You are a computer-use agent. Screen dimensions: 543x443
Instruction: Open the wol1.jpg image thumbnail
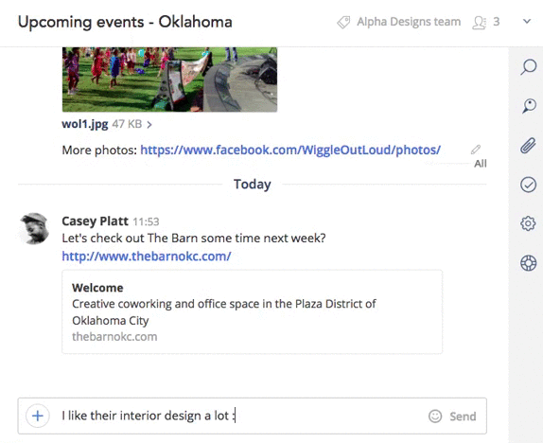point(169,80)
